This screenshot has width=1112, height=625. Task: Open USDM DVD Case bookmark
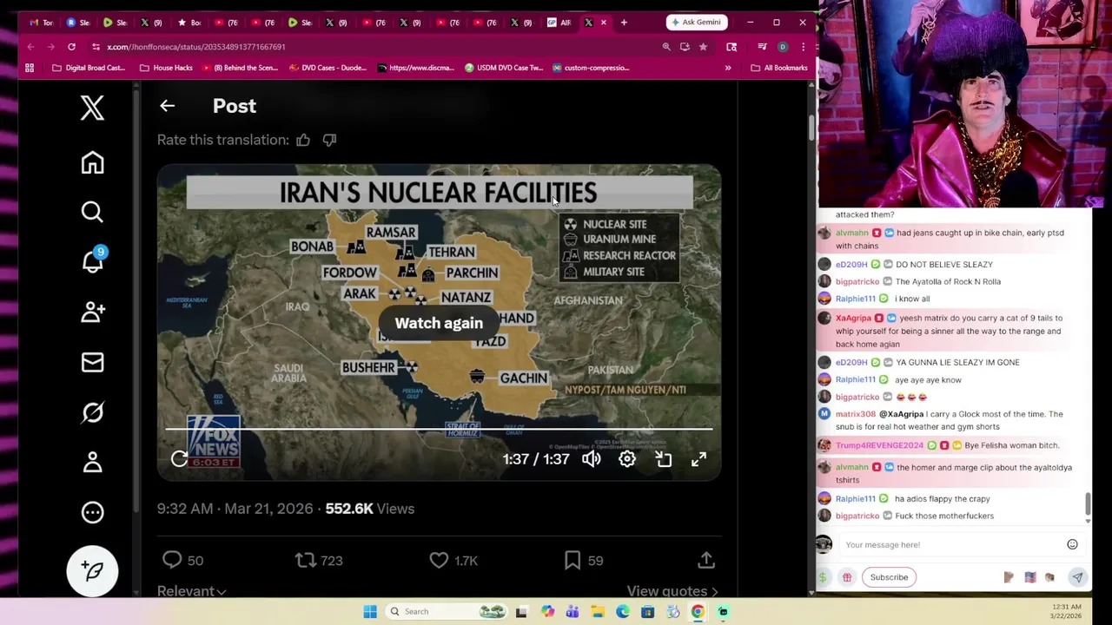(504, 68)
